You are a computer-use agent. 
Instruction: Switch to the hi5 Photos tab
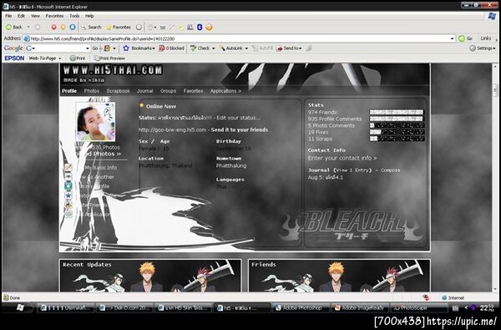coord(91,91)
